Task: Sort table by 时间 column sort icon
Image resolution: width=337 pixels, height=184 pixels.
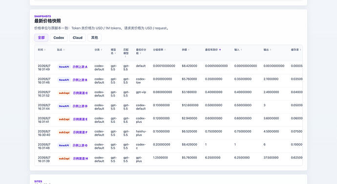Action: coord(45,50)
